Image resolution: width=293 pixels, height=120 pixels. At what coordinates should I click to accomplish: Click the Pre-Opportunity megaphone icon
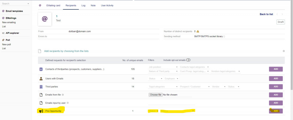click(41, 111)
